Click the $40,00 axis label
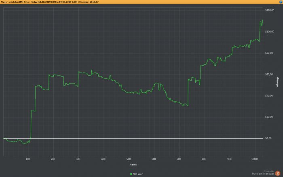The width and height of the screenshot is (283, 177). pos(269,96)
